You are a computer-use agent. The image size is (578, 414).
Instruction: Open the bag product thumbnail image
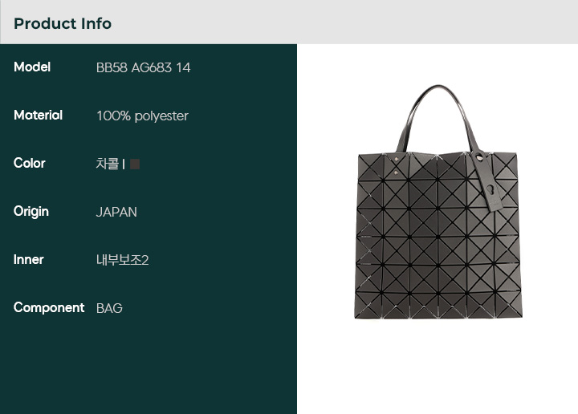pos(438,202)
